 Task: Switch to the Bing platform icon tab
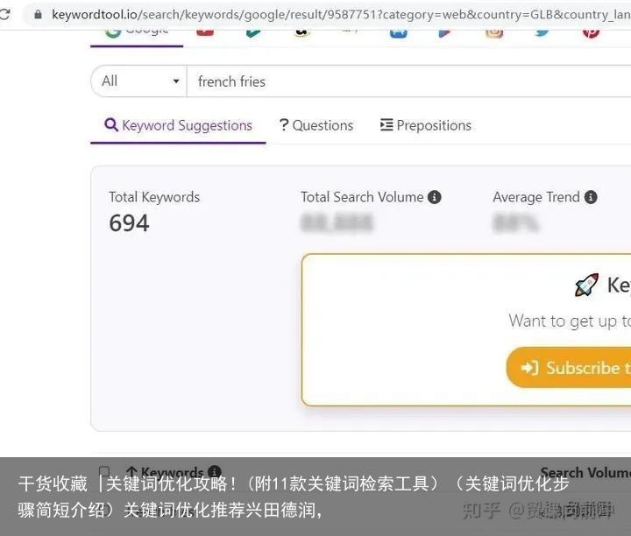252,32
